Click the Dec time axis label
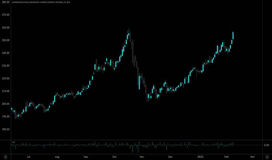The height and width of the screenshot is (160, 272). pyautogui.click(x=170, y=157)
